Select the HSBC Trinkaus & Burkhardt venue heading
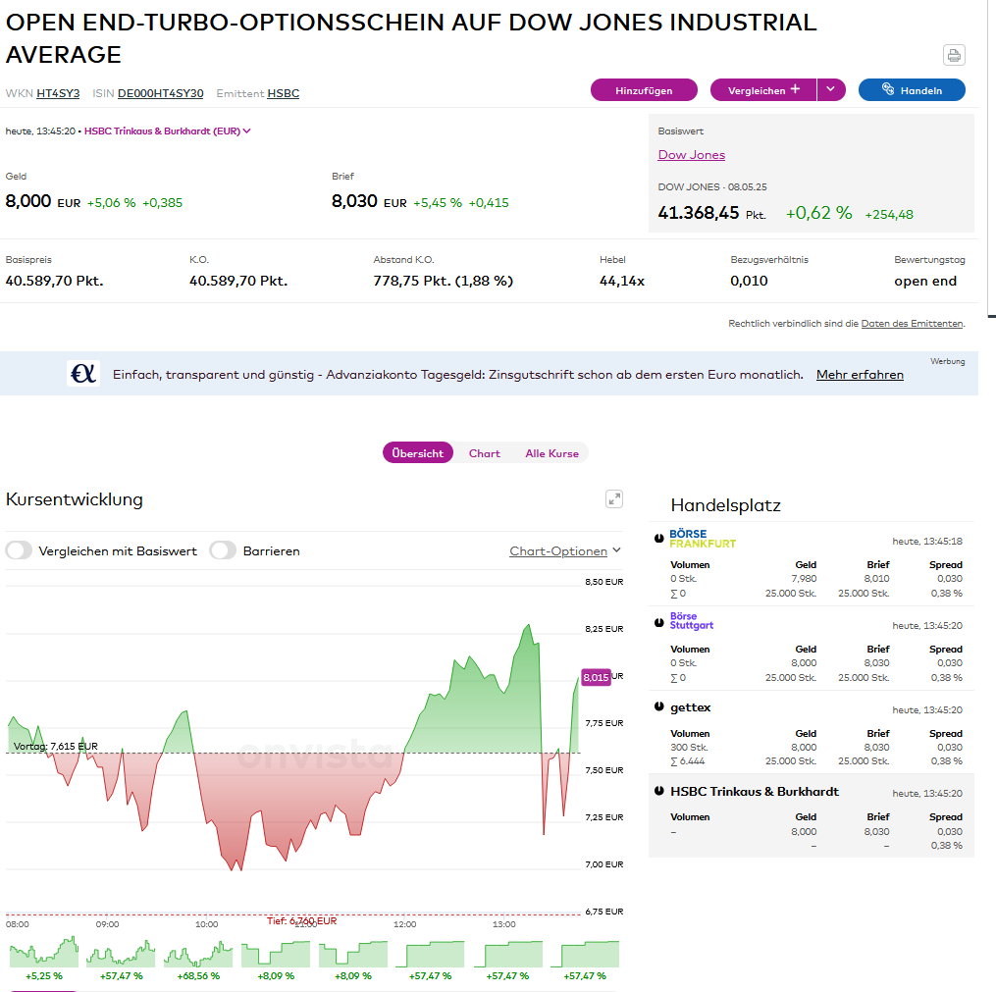The height and width of the screenshot is (992, 996). [x=755, y=791]
